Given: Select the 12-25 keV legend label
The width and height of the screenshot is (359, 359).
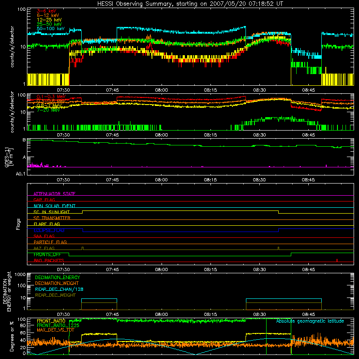Looking at the screenshot, I should [49, 20].
